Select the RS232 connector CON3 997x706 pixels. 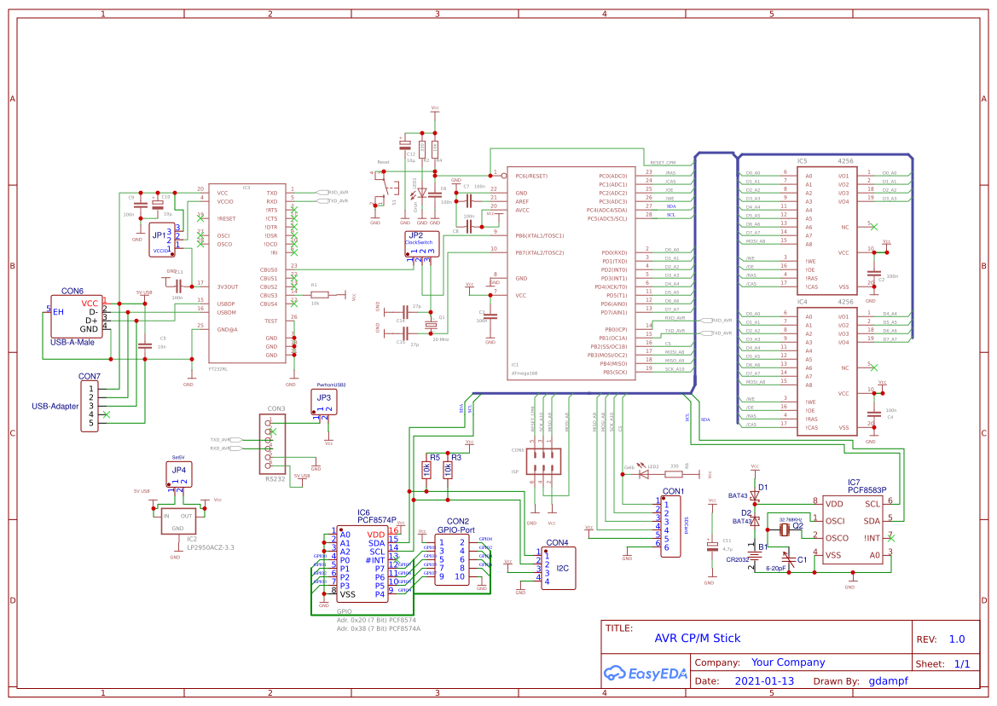pos(271,443)
